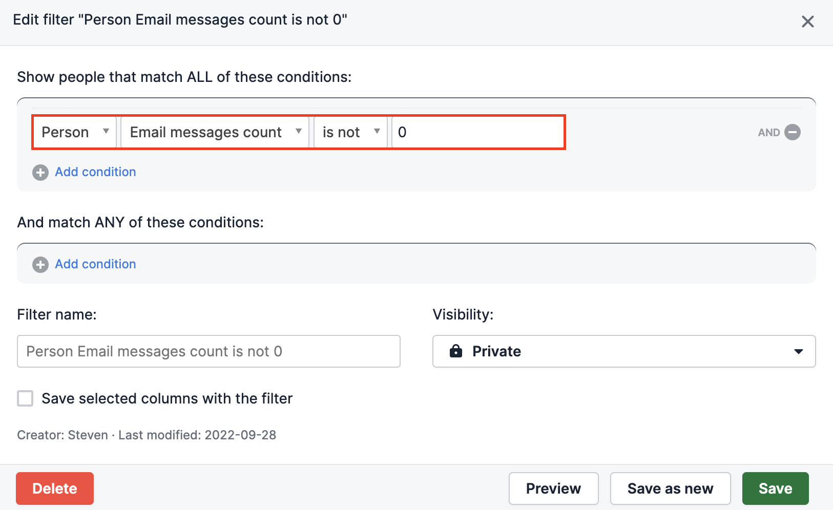This screenshot has height=510, width=833.
Task: Click 'Add condition' under the ALL section
Action: tap(95, 172)
